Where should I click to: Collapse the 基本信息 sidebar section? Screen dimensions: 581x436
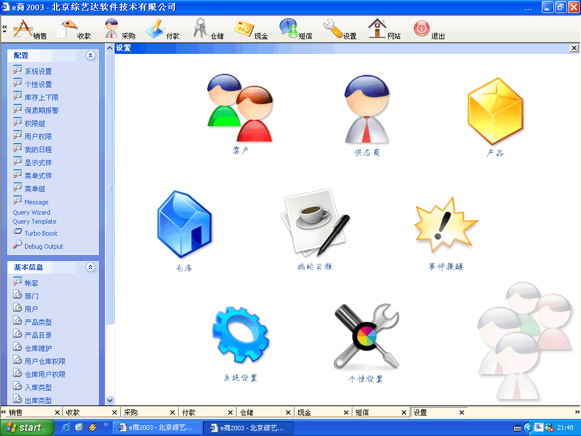click(x=90, y=267)
